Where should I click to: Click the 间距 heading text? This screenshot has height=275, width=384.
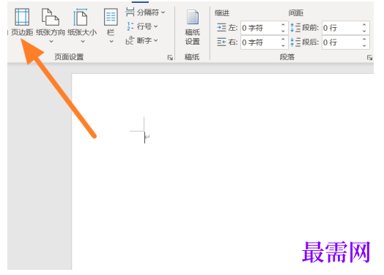(296, 13)
